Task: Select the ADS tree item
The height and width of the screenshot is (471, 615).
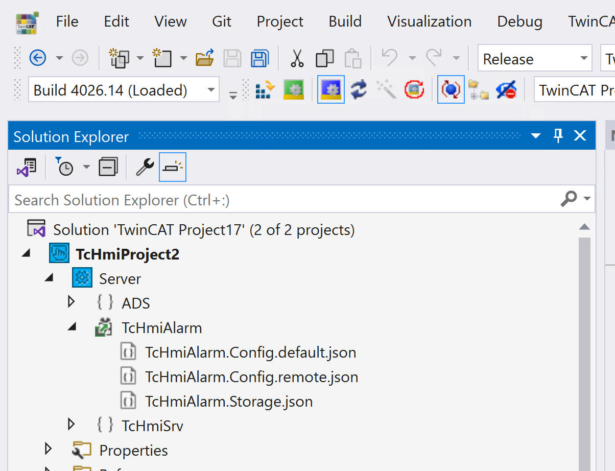Action: click(x=136, y=303)
